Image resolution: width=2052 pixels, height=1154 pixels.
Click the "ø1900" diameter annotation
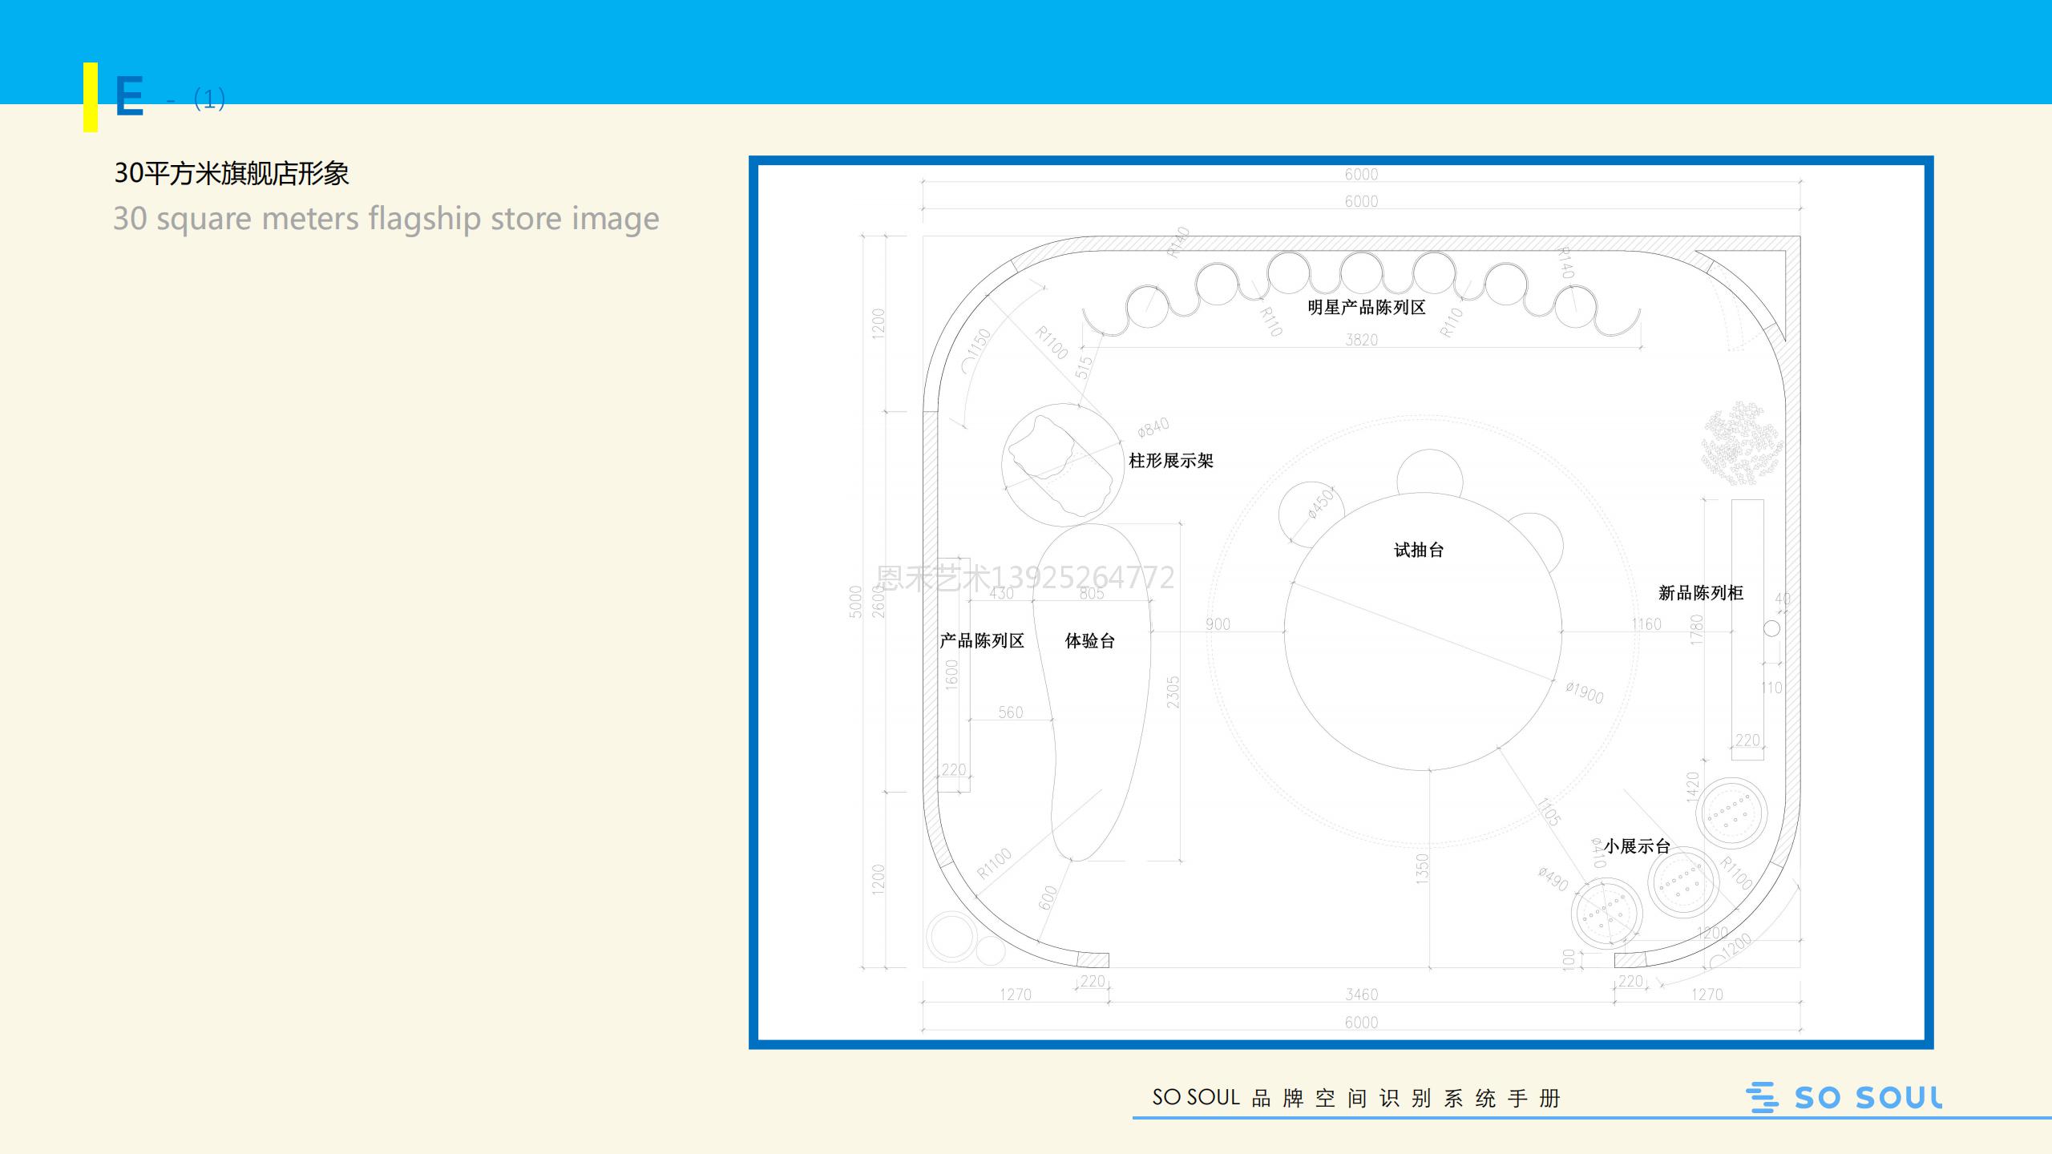[1585, 692]
